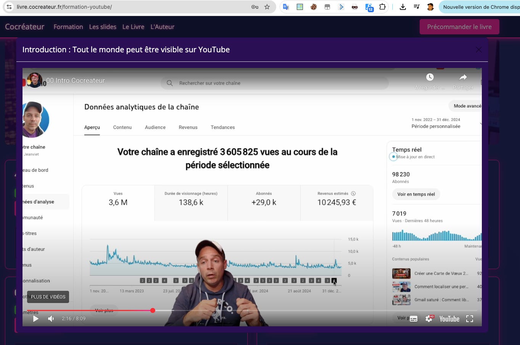Image resolution: width=520 pixels, height=345 pixels.
Task: Click the site information icon in address bar
Action: tap(10, 7)
